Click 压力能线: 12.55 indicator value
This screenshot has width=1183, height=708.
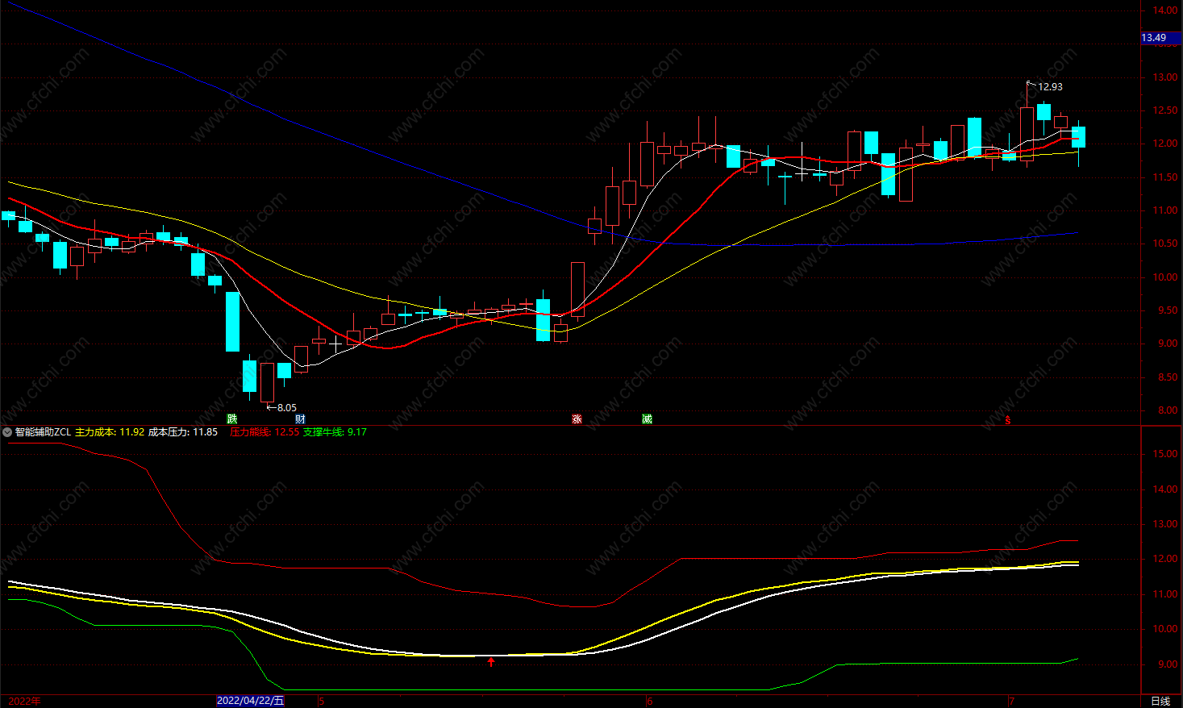tap(265, 432)
